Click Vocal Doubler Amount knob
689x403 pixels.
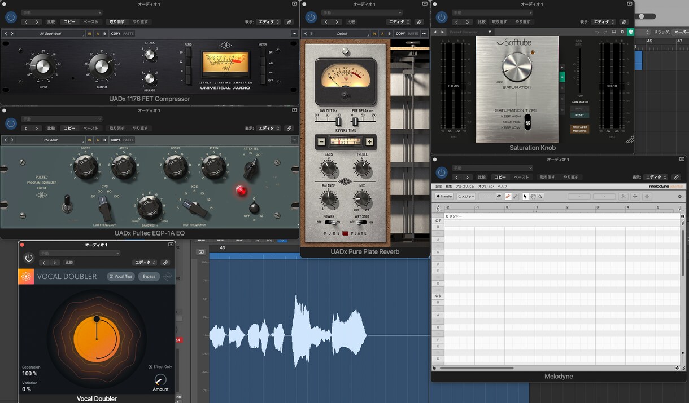pos(160,380)
